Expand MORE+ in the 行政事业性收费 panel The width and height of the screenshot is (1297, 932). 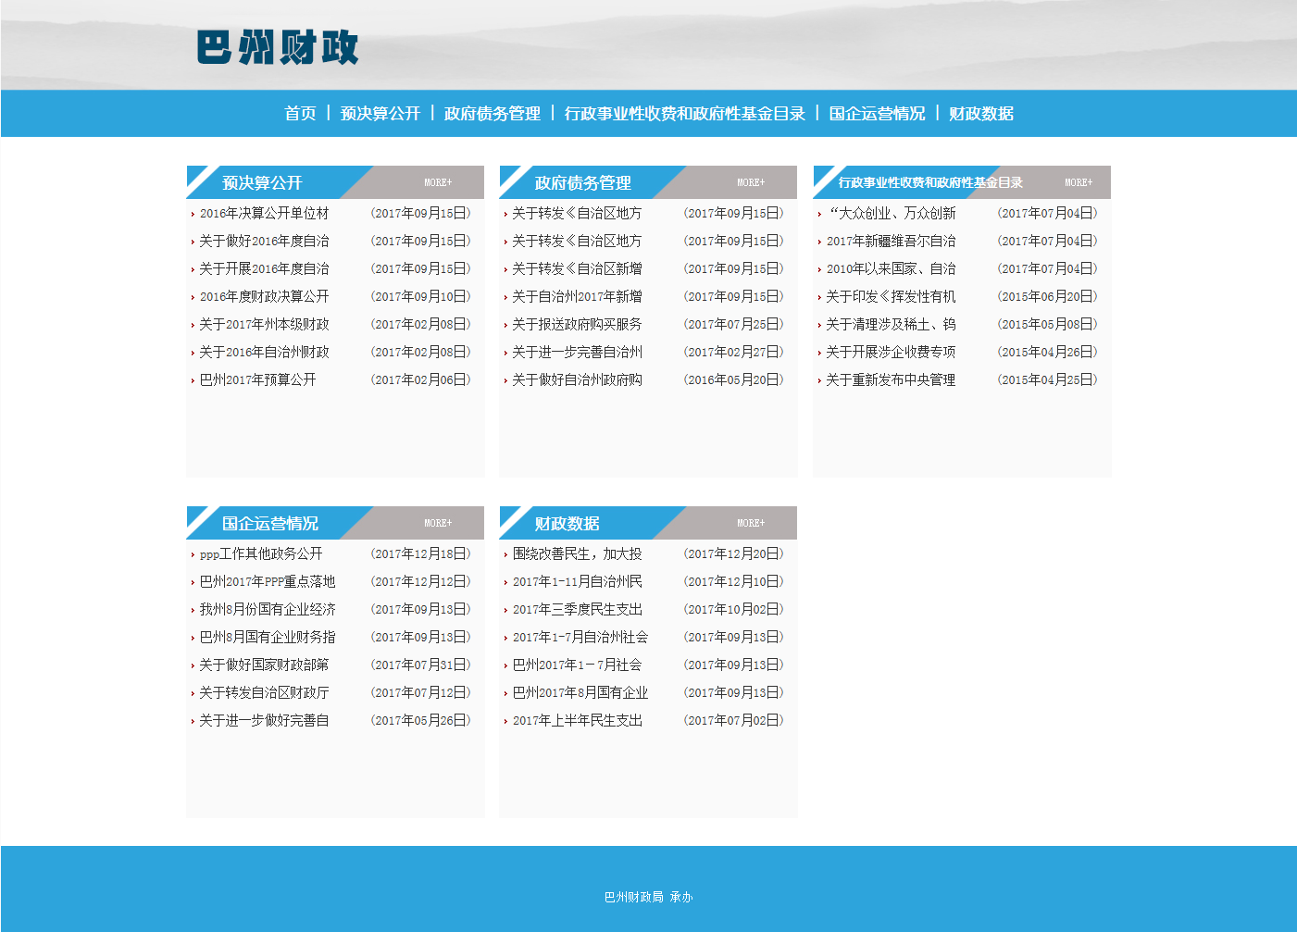(x=1079, y=183)
